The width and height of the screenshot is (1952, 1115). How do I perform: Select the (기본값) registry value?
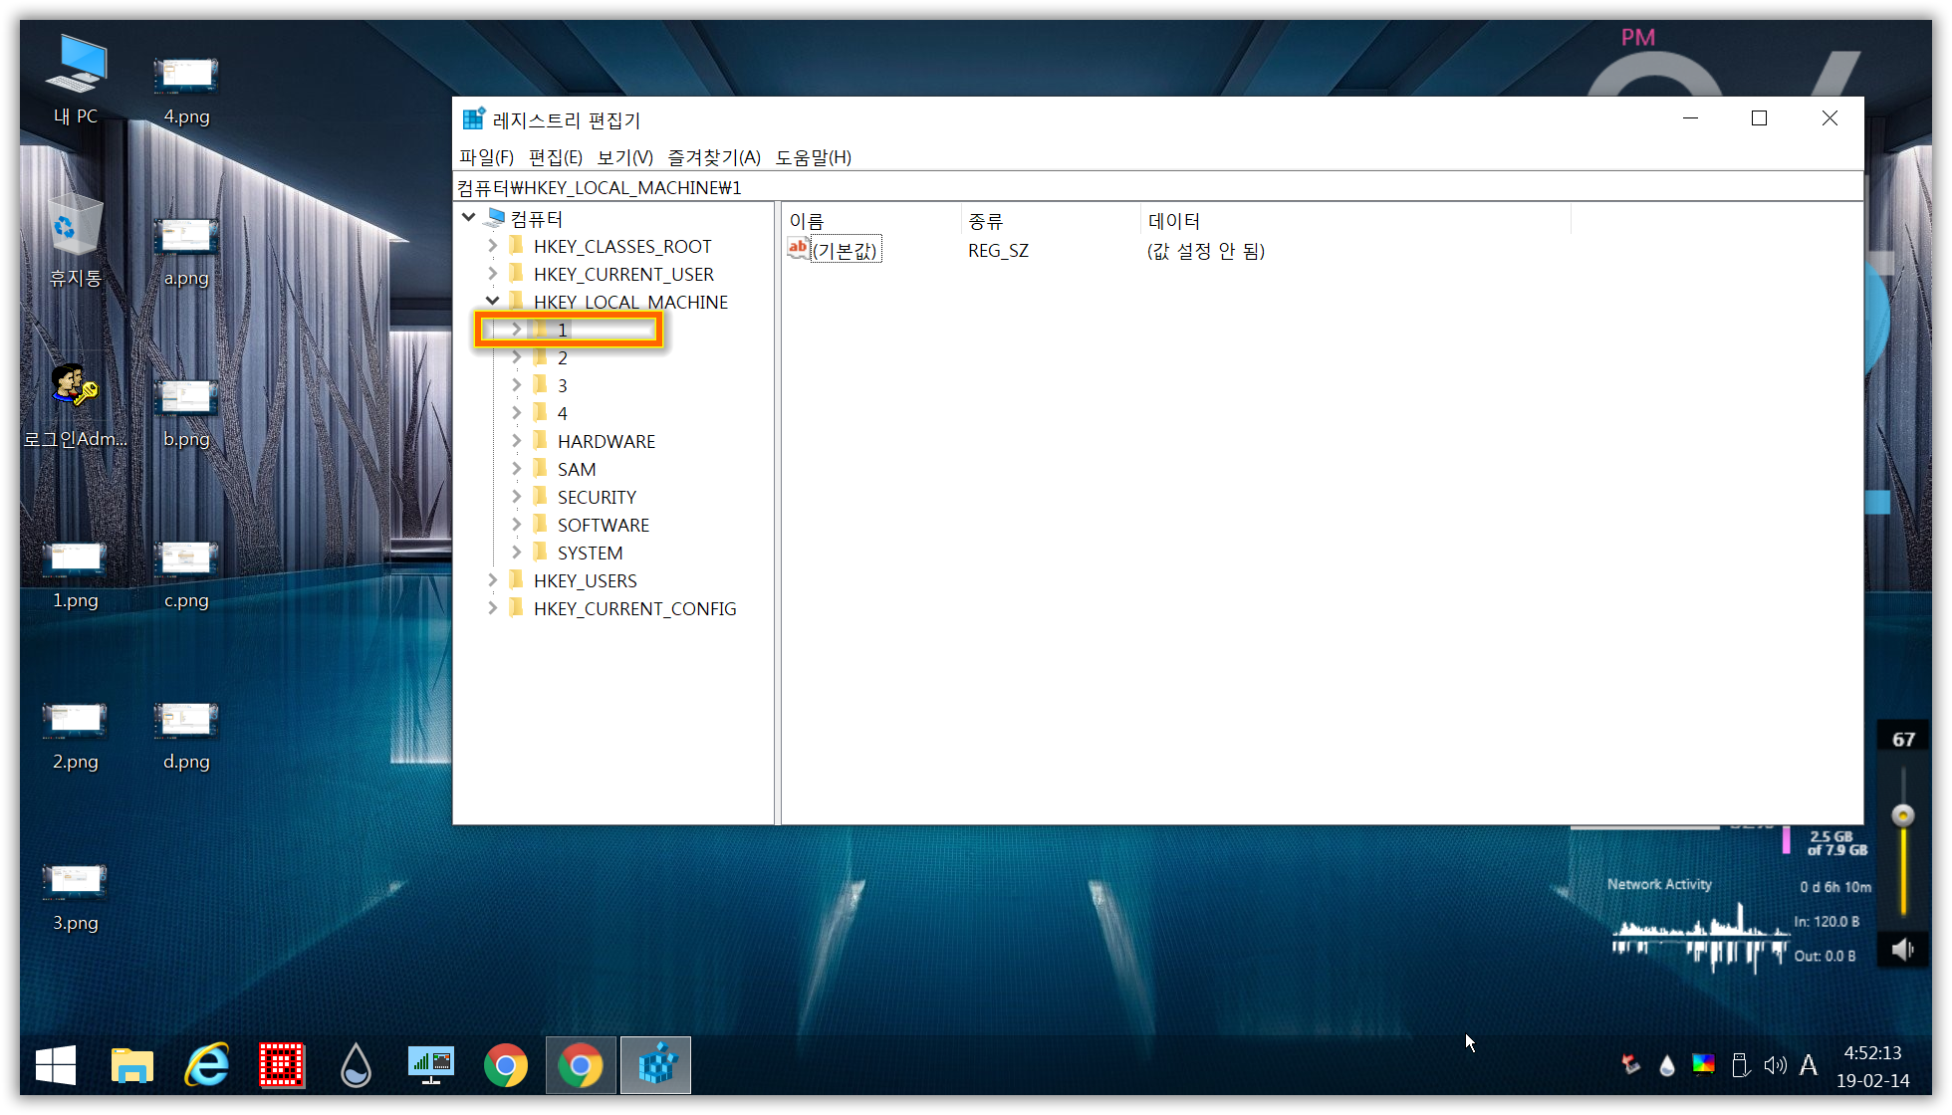[846, 250]
